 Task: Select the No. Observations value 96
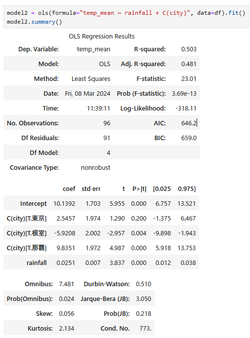pos(107,123)
